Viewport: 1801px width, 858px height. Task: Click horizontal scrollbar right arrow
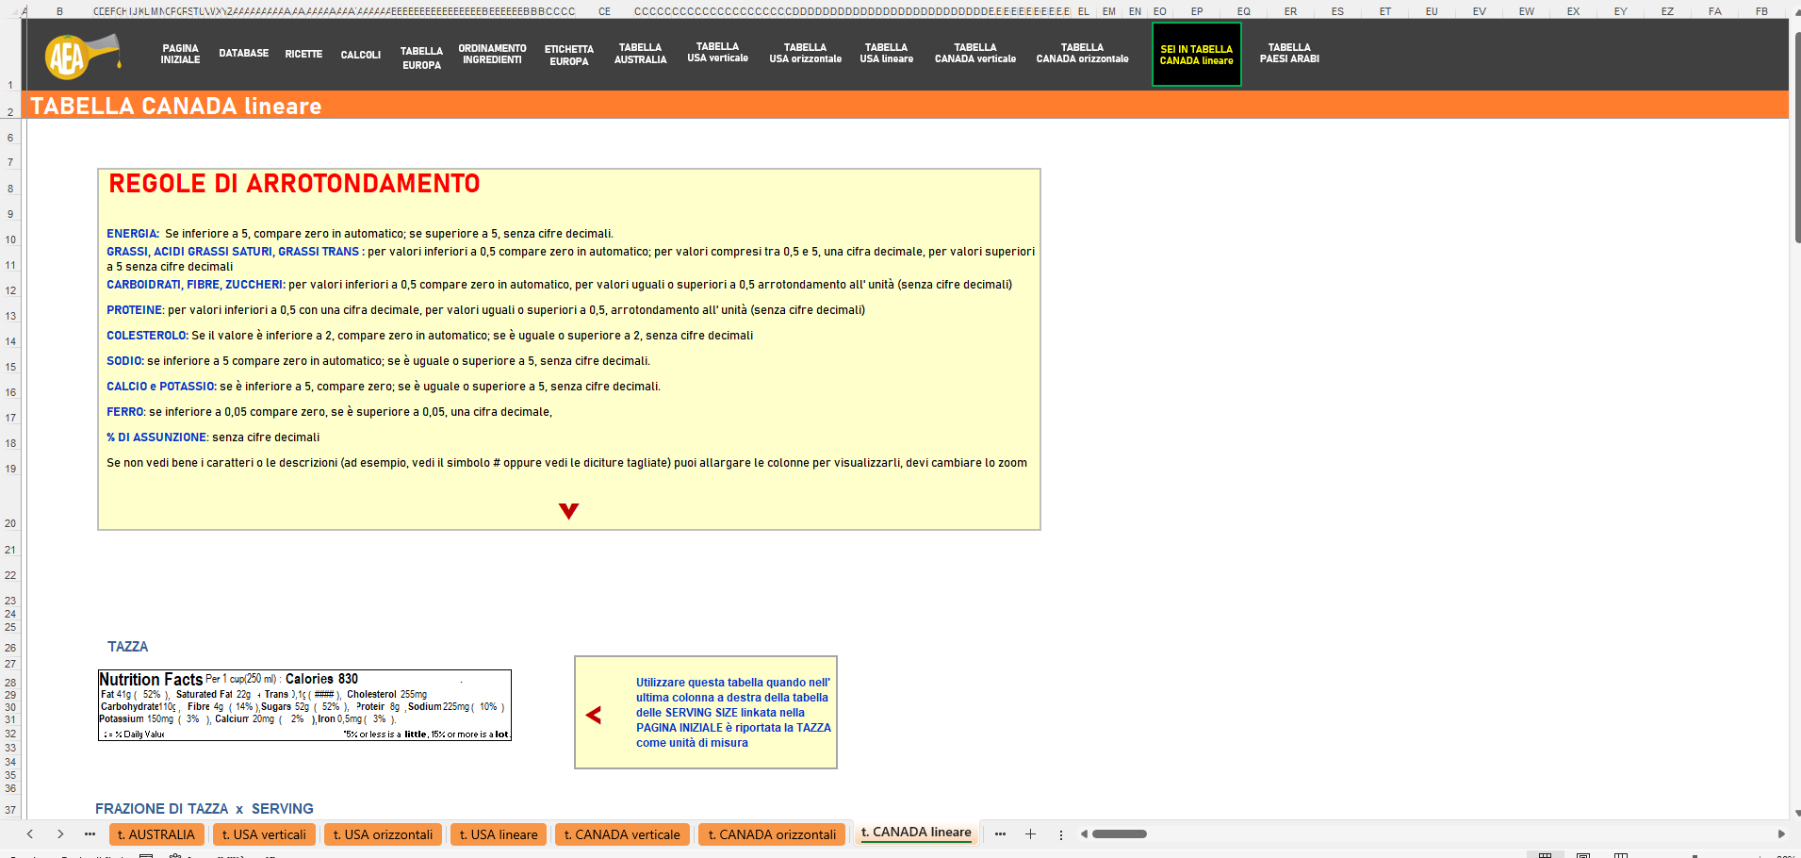(1781, 833)
